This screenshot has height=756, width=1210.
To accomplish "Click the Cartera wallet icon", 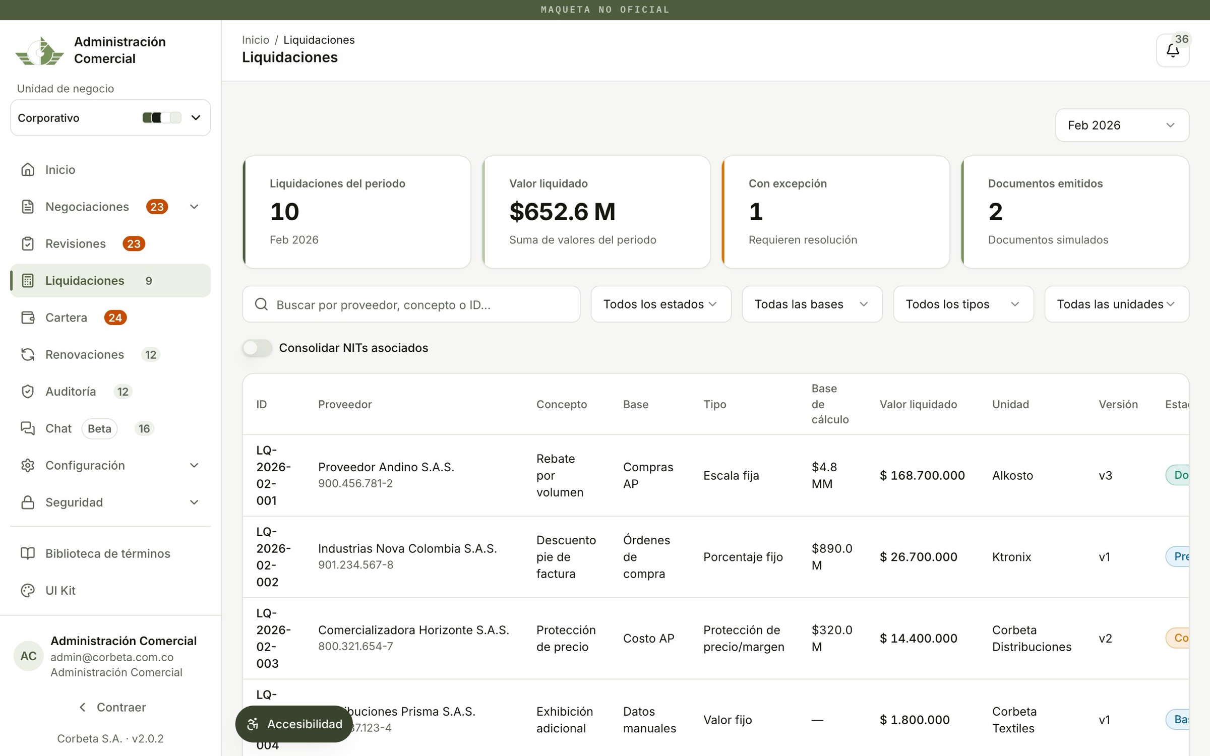I will click(28, 318).
